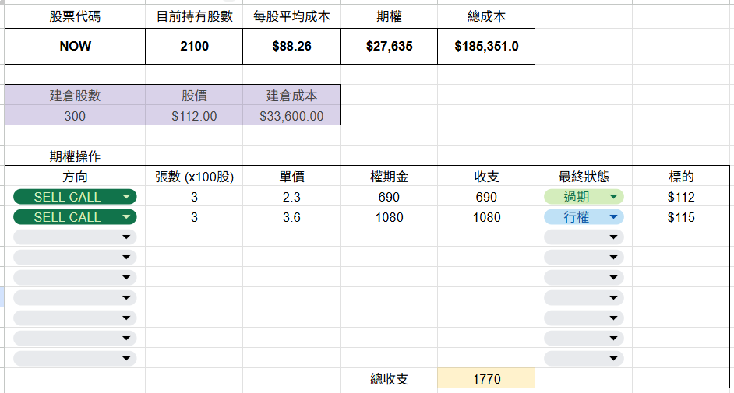The width and height of the screenshot is (734, 393).
Task: Click the 張數 value 3 in the 3.6 price row
Action: tap(194, 217)
